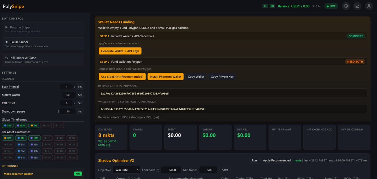Toggle global 4H timeframe

(x=46, y=125)
